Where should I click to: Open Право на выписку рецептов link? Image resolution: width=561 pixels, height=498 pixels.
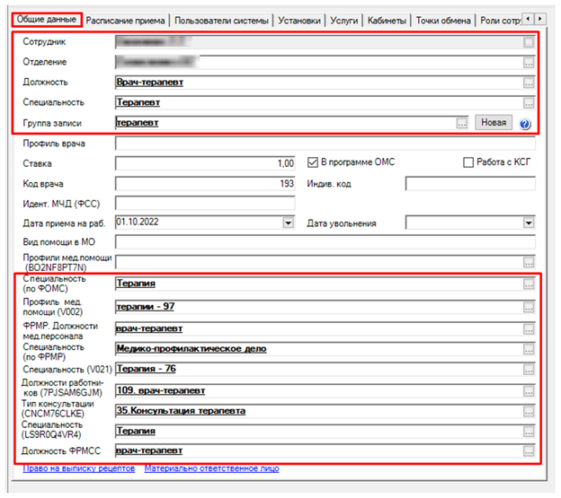coord(79,468)
